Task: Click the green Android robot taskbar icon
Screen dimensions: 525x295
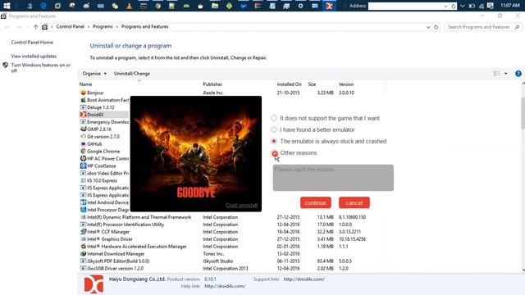Action: pos(230,6)
